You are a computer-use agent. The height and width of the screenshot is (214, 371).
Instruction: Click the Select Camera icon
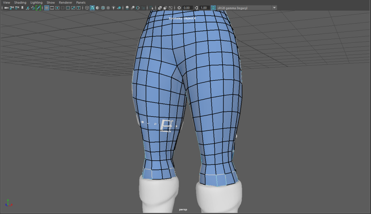6,8
